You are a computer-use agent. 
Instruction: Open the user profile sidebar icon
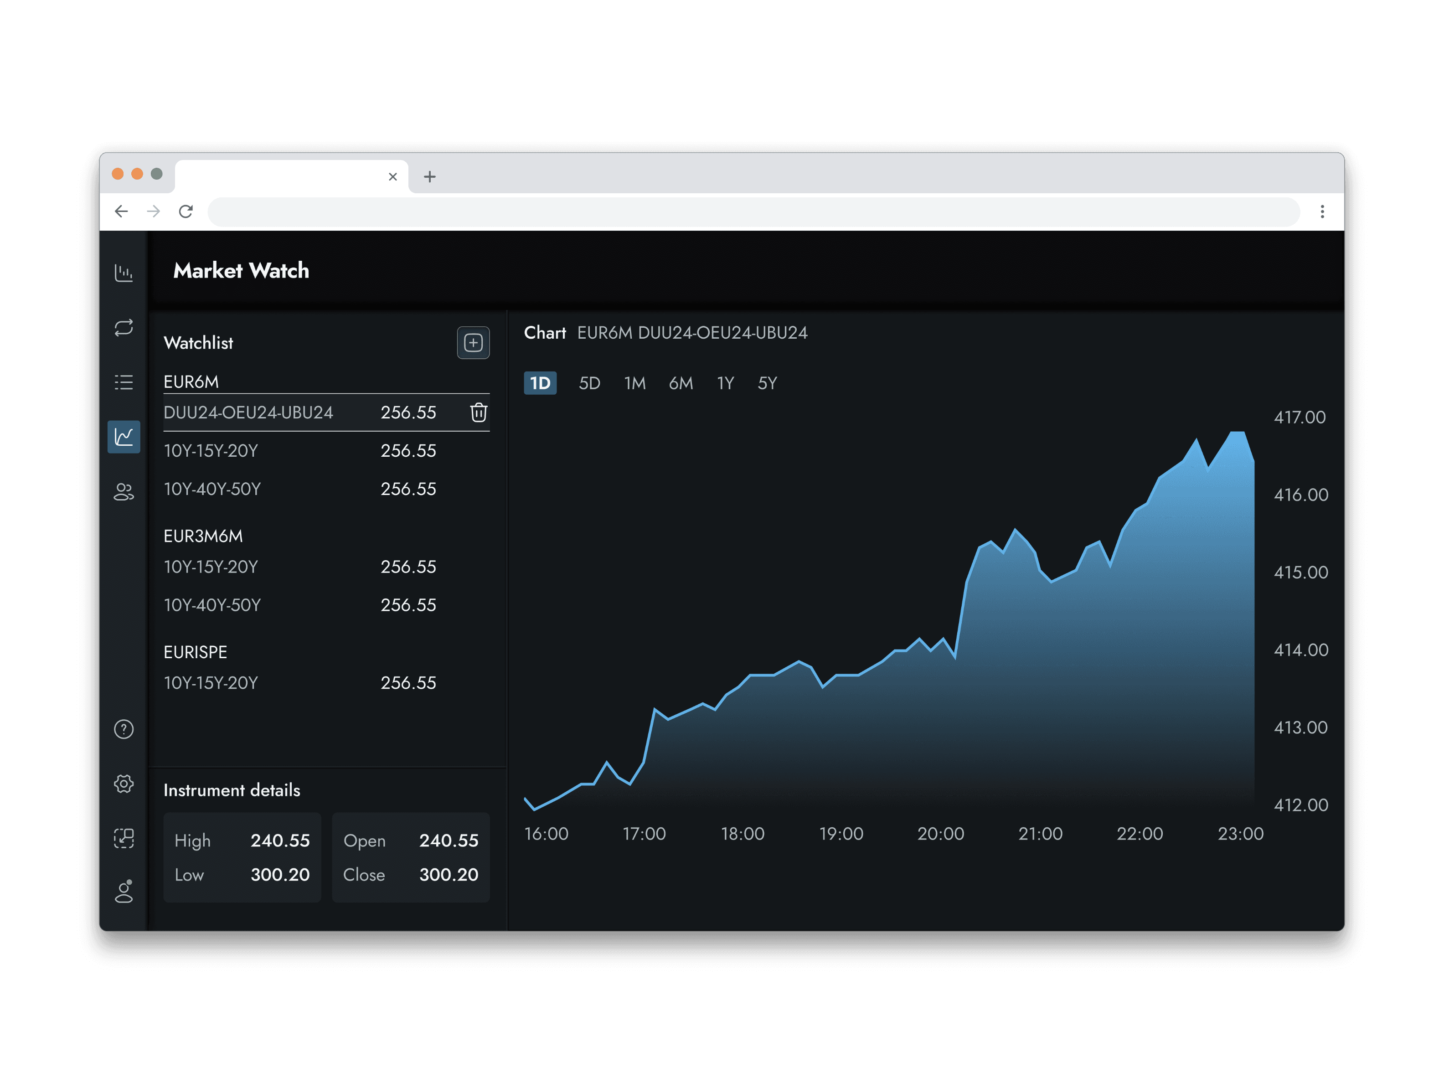(x=124, y=891)
